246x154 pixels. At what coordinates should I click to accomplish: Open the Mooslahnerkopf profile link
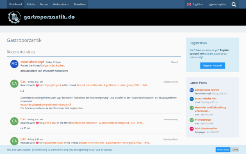32,62
